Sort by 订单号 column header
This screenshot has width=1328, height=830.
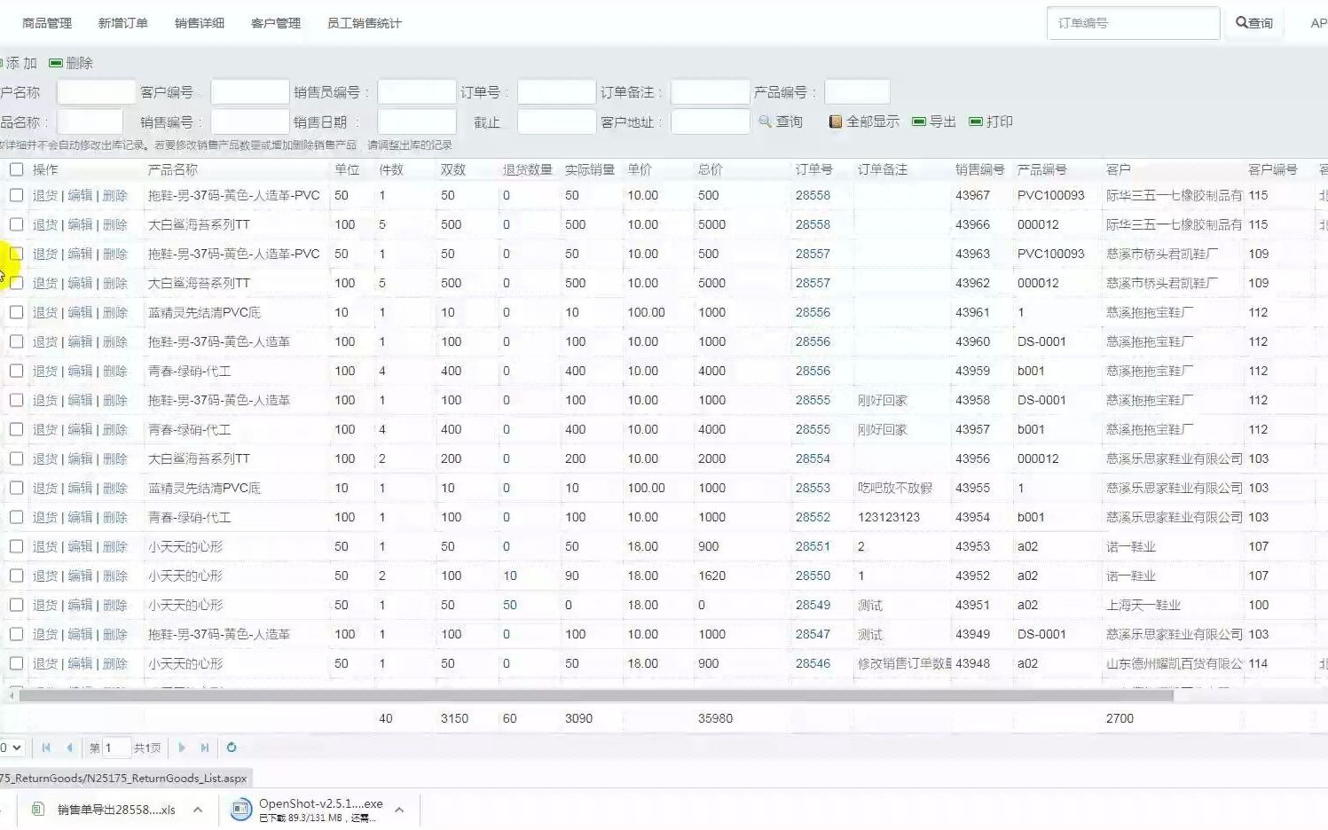tap(813, 169)
